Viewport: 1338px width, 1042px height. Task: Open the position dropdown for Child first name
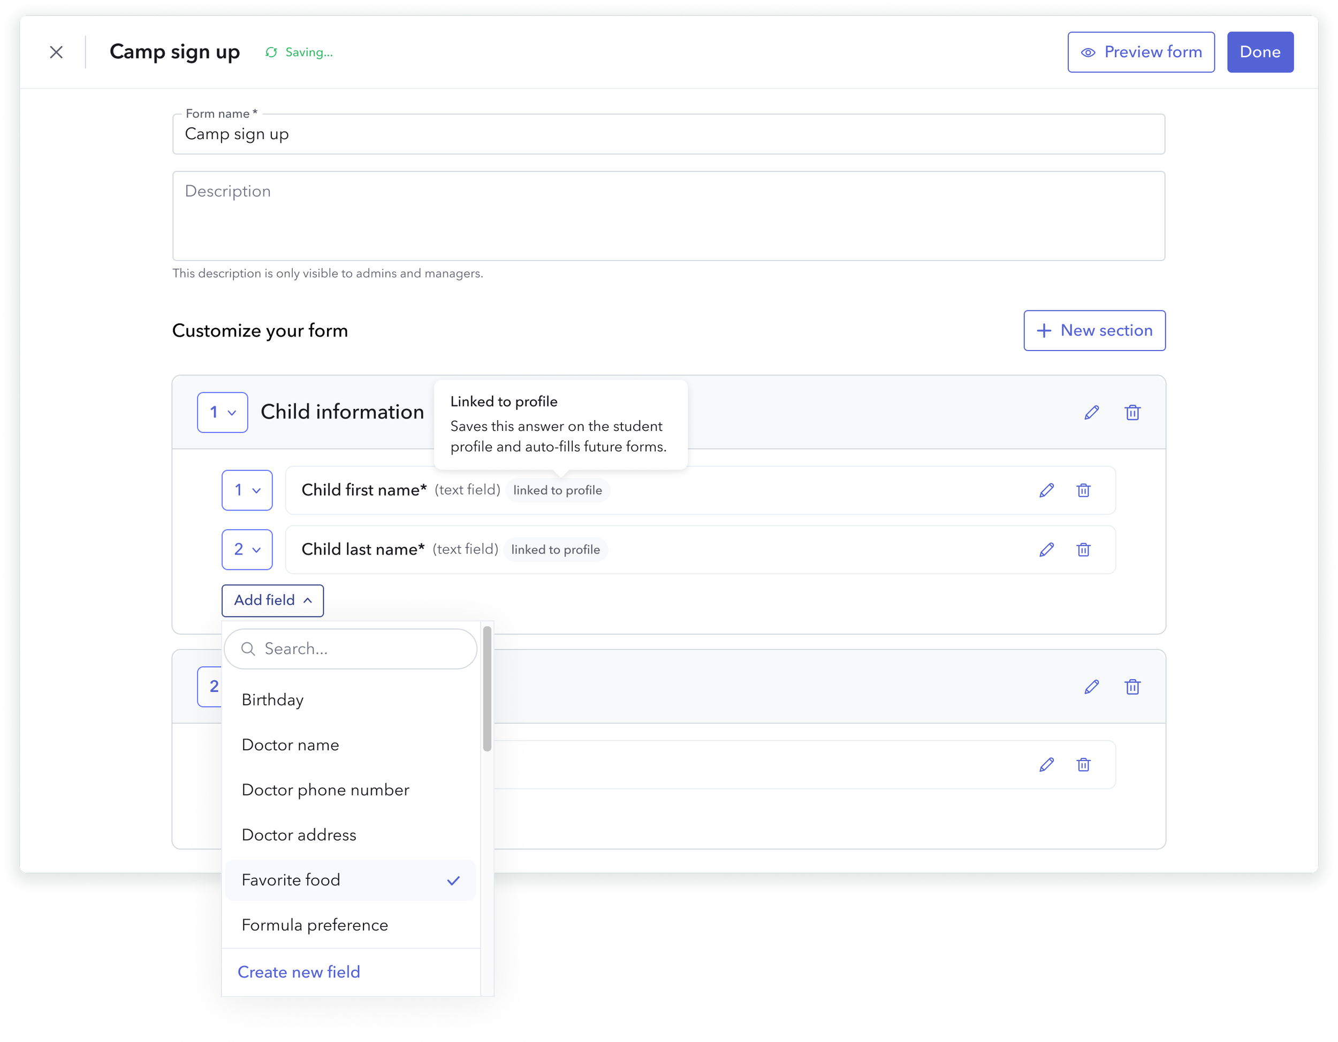coord(247,490)
